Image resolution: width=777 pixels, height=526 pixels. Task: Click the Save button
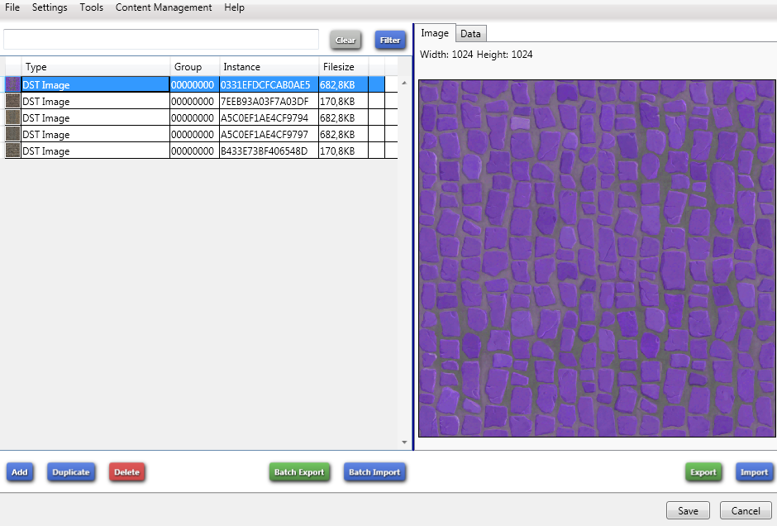(688, 510)
